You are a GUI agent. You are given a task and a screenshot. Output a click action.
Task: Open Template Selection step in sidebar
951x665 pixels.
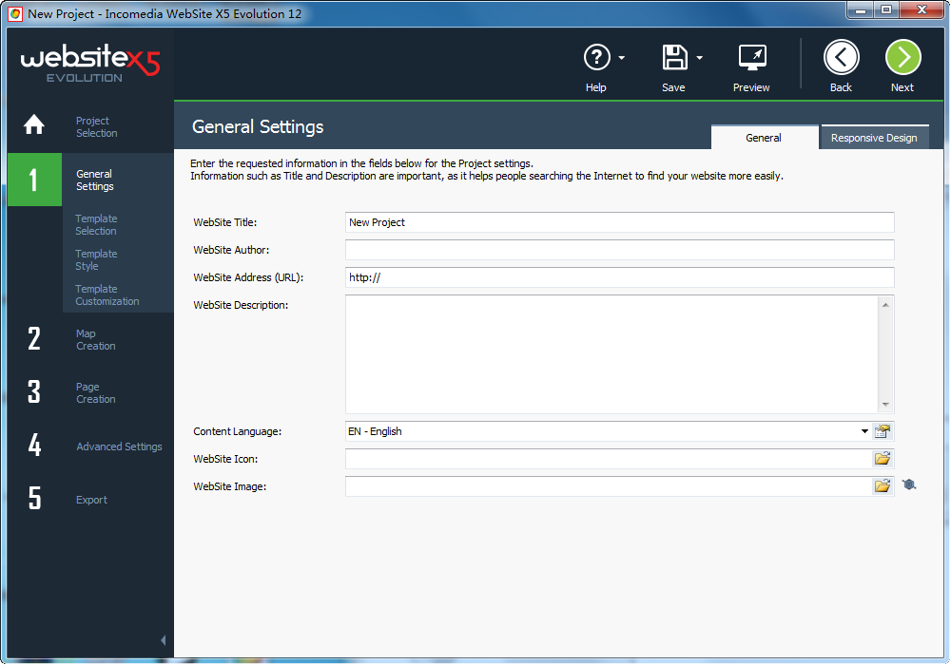point(96,225)
